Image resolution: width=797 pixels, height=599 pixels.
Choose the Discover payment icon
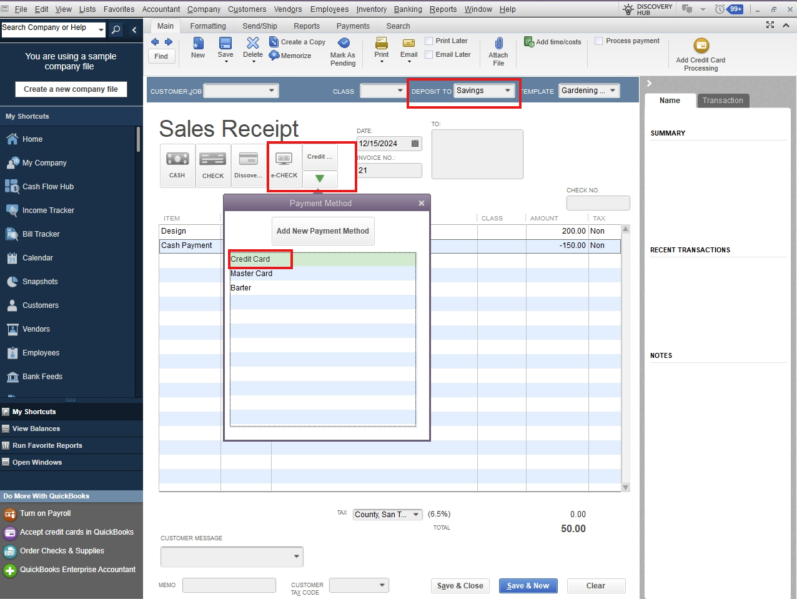click(x=249, y=166)
